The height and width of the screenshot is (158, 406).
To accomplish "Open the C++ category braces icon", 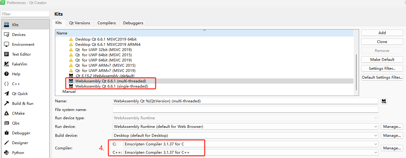I will tap(6, 84).
